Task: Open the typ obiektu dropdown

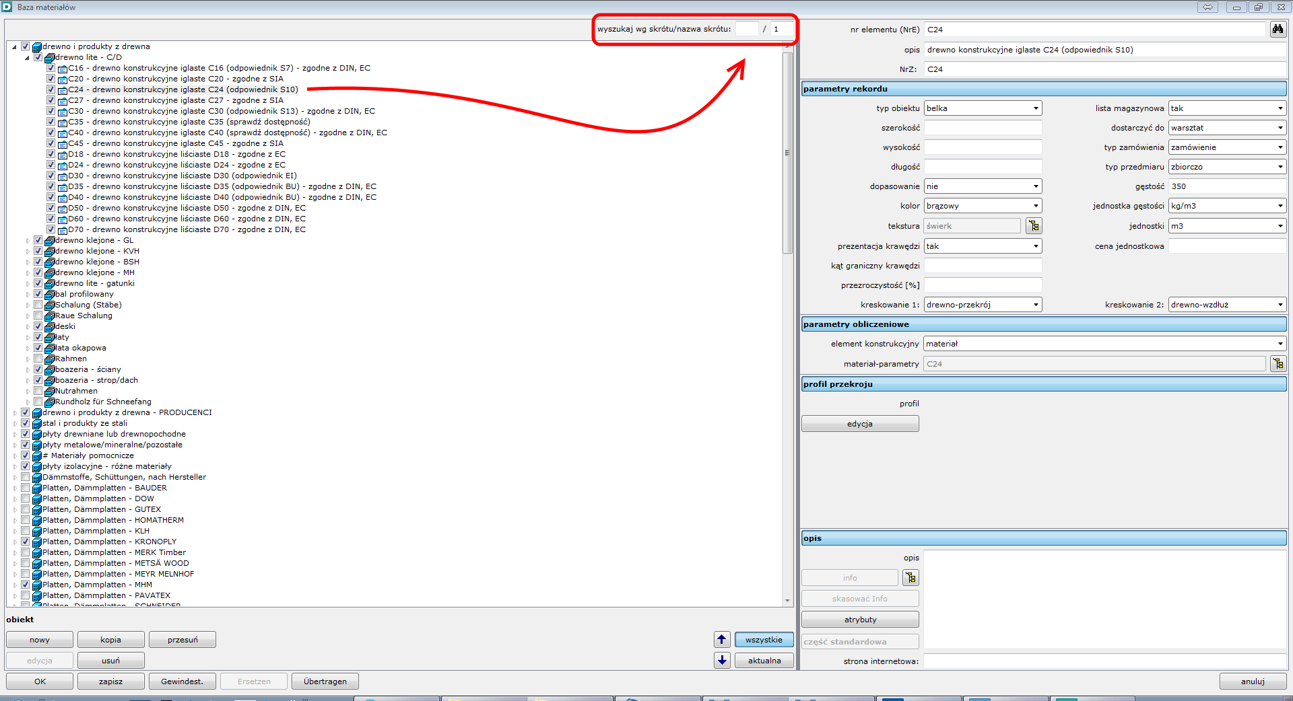Action: pyautogui.click(x=983, y=108)
